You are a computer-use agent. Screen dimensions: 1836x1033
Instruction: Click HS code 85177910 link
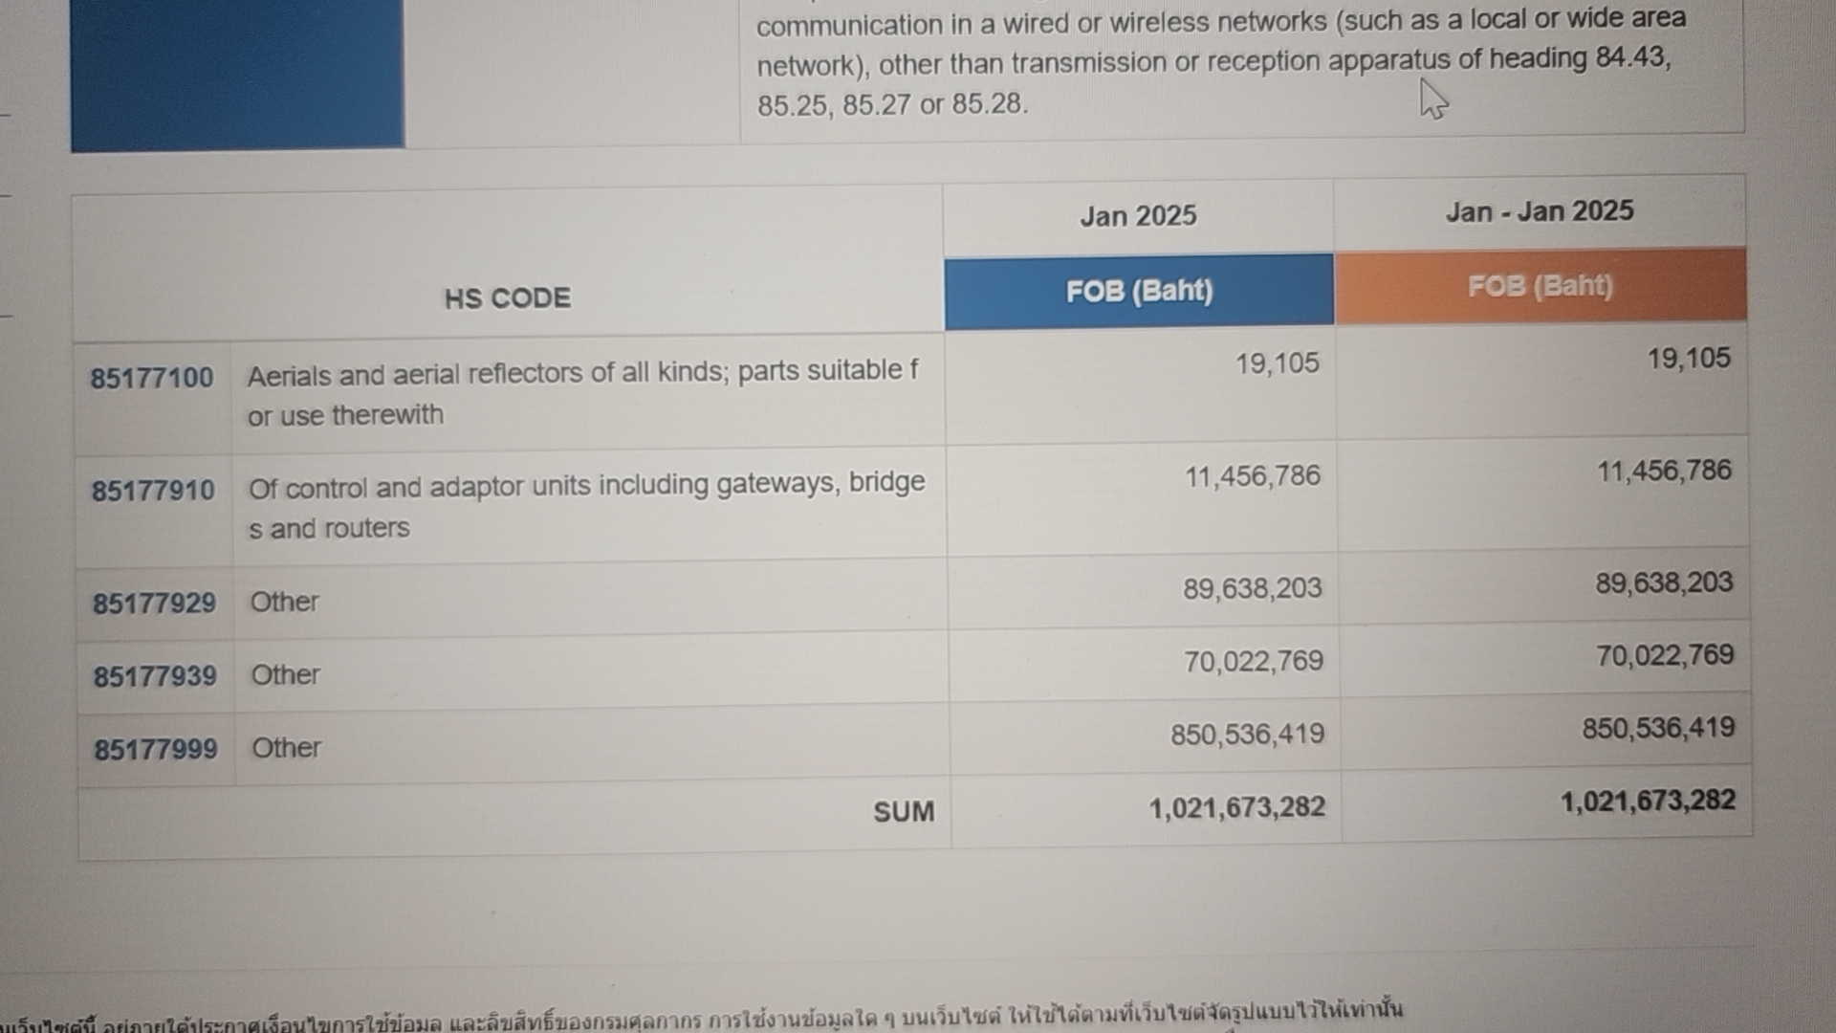click(x=153, y=491)
